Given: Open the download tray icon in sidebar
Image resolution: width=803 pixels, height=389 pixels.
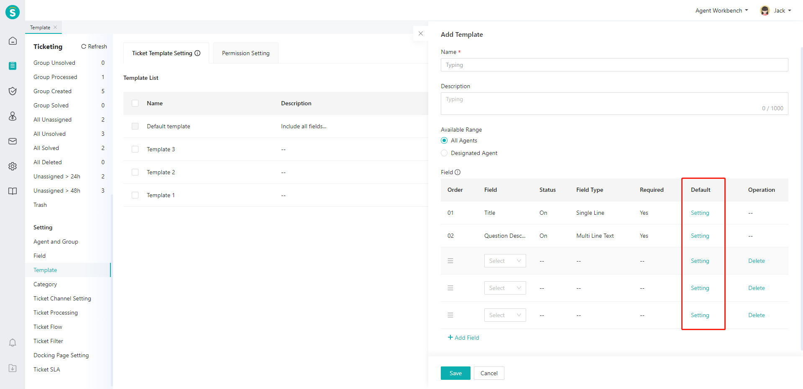Looking at the screenshot, I should [x=13, y=368].
